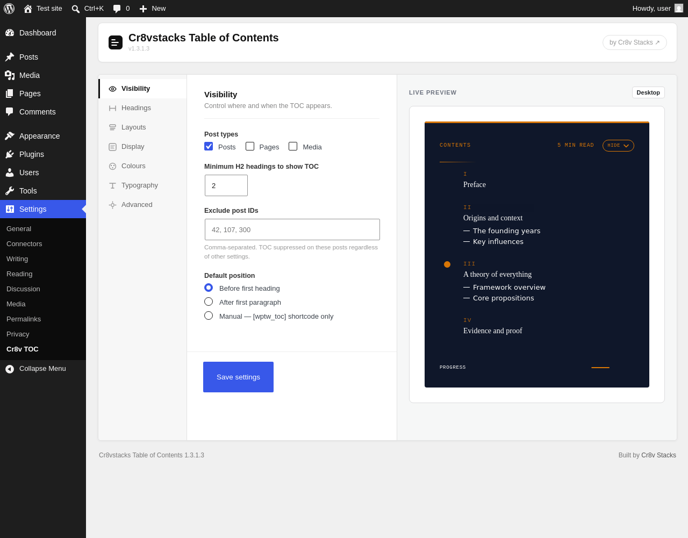Click the Dashboard gauge icon
The width and height of the screenshot is (688, 538).
pyautogui.click(x=10, y=33)
